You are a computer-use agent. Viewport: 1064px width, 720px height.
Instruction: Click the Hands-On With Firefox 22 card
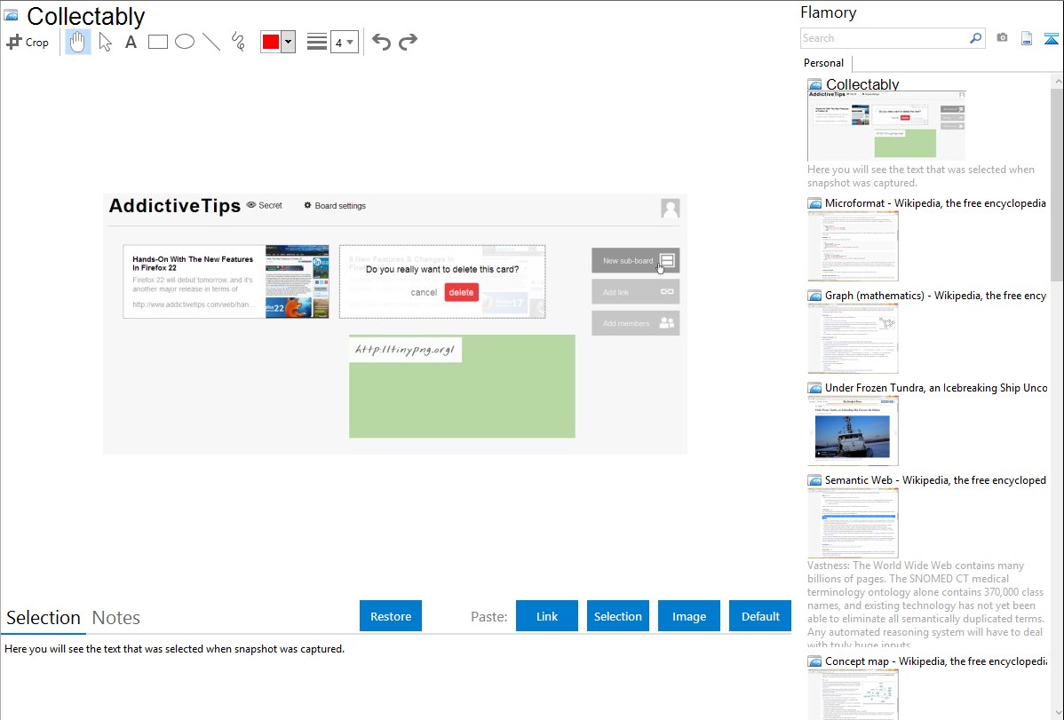click(226, 281)
